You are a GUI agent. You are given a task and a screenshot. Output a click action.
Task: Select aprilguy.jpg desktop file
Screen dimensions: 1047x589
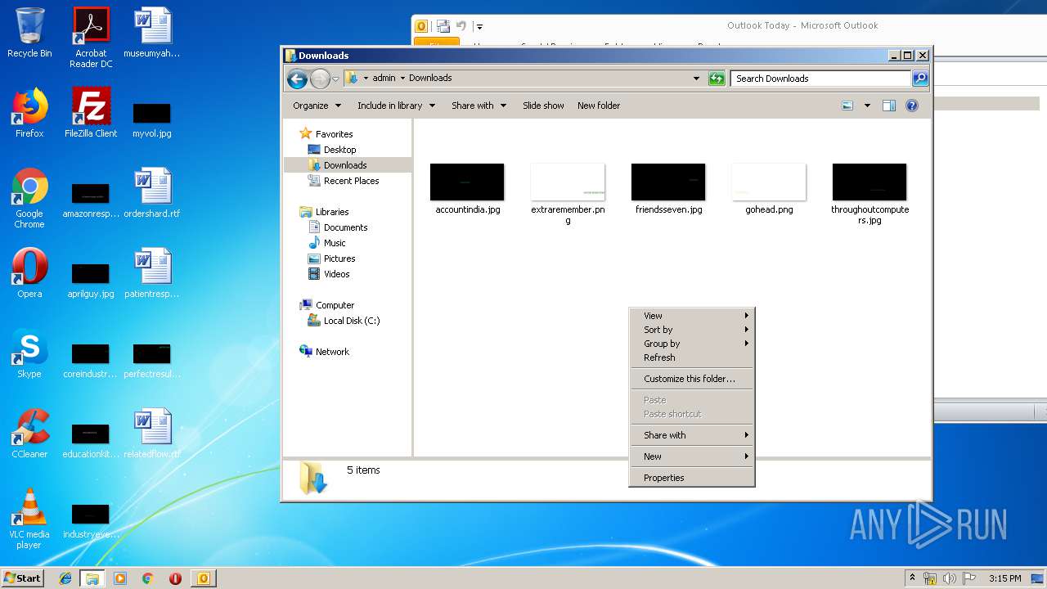tap(91, 280)
